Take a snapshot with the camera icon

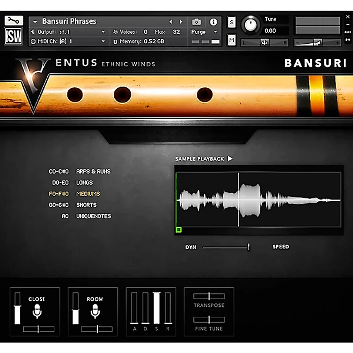tap(196, 21)
